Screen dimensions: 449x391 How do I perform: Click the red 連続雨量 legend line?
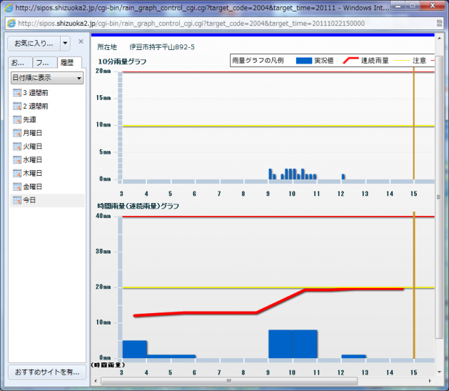coord(350,61)
